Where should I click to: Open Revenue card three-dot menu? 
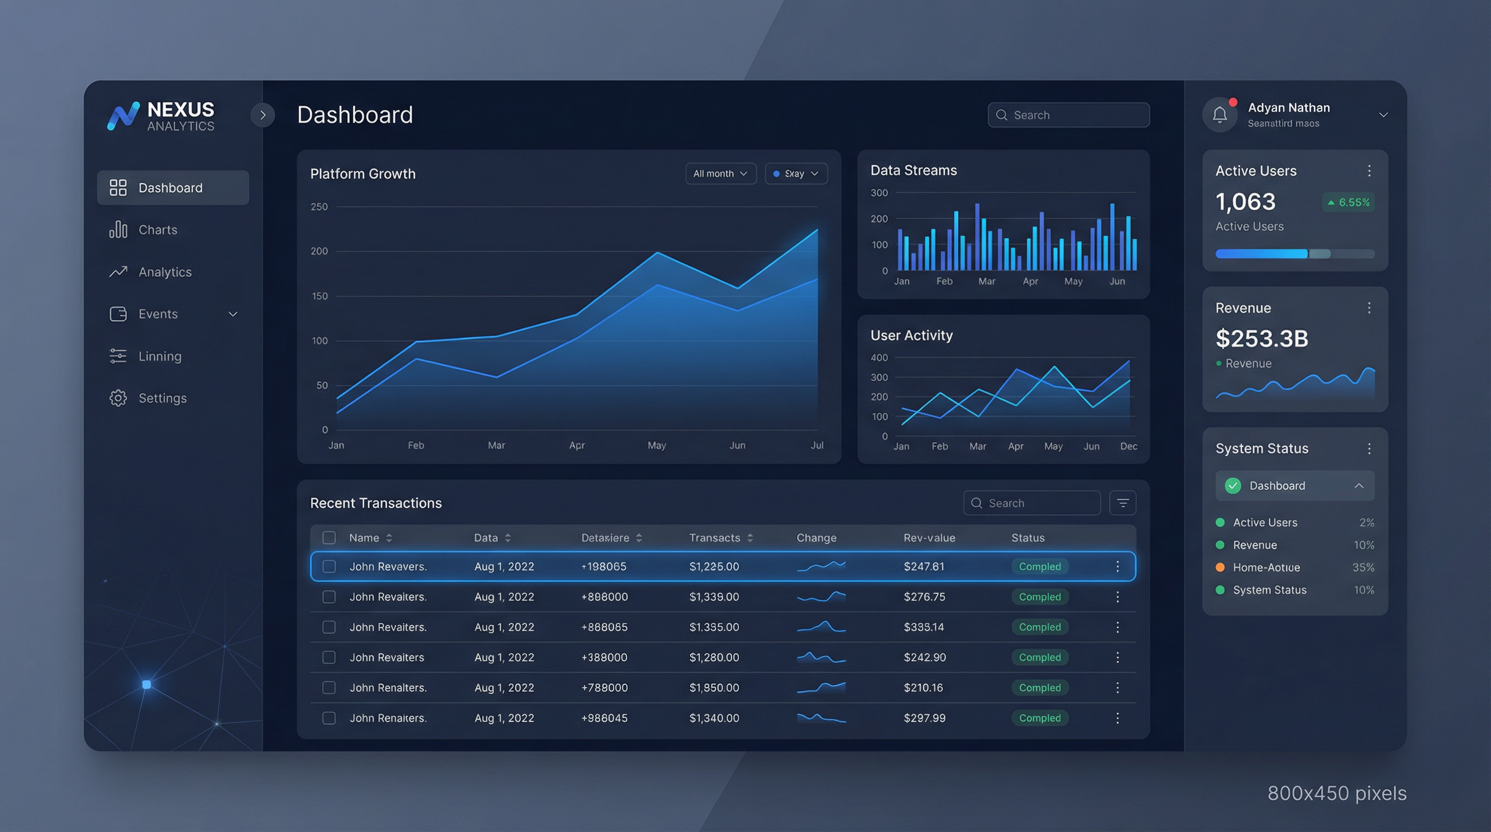click(x=1369, y=308)
